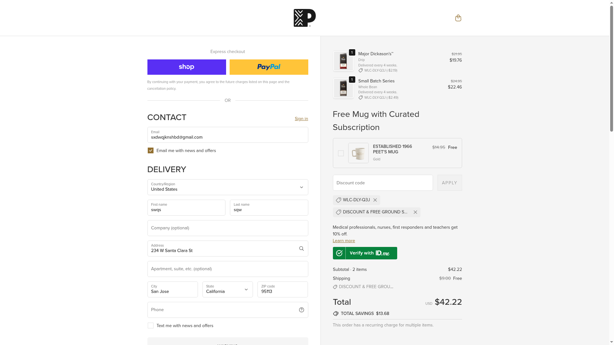This screenshot has height=345, width=614.
Task: Choose PayPal express checkout
Action: [x=269, y=67]
